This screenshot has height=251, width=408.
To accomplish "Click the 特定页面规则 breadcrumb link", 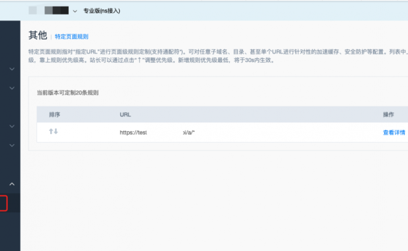I will pos(72,36).
